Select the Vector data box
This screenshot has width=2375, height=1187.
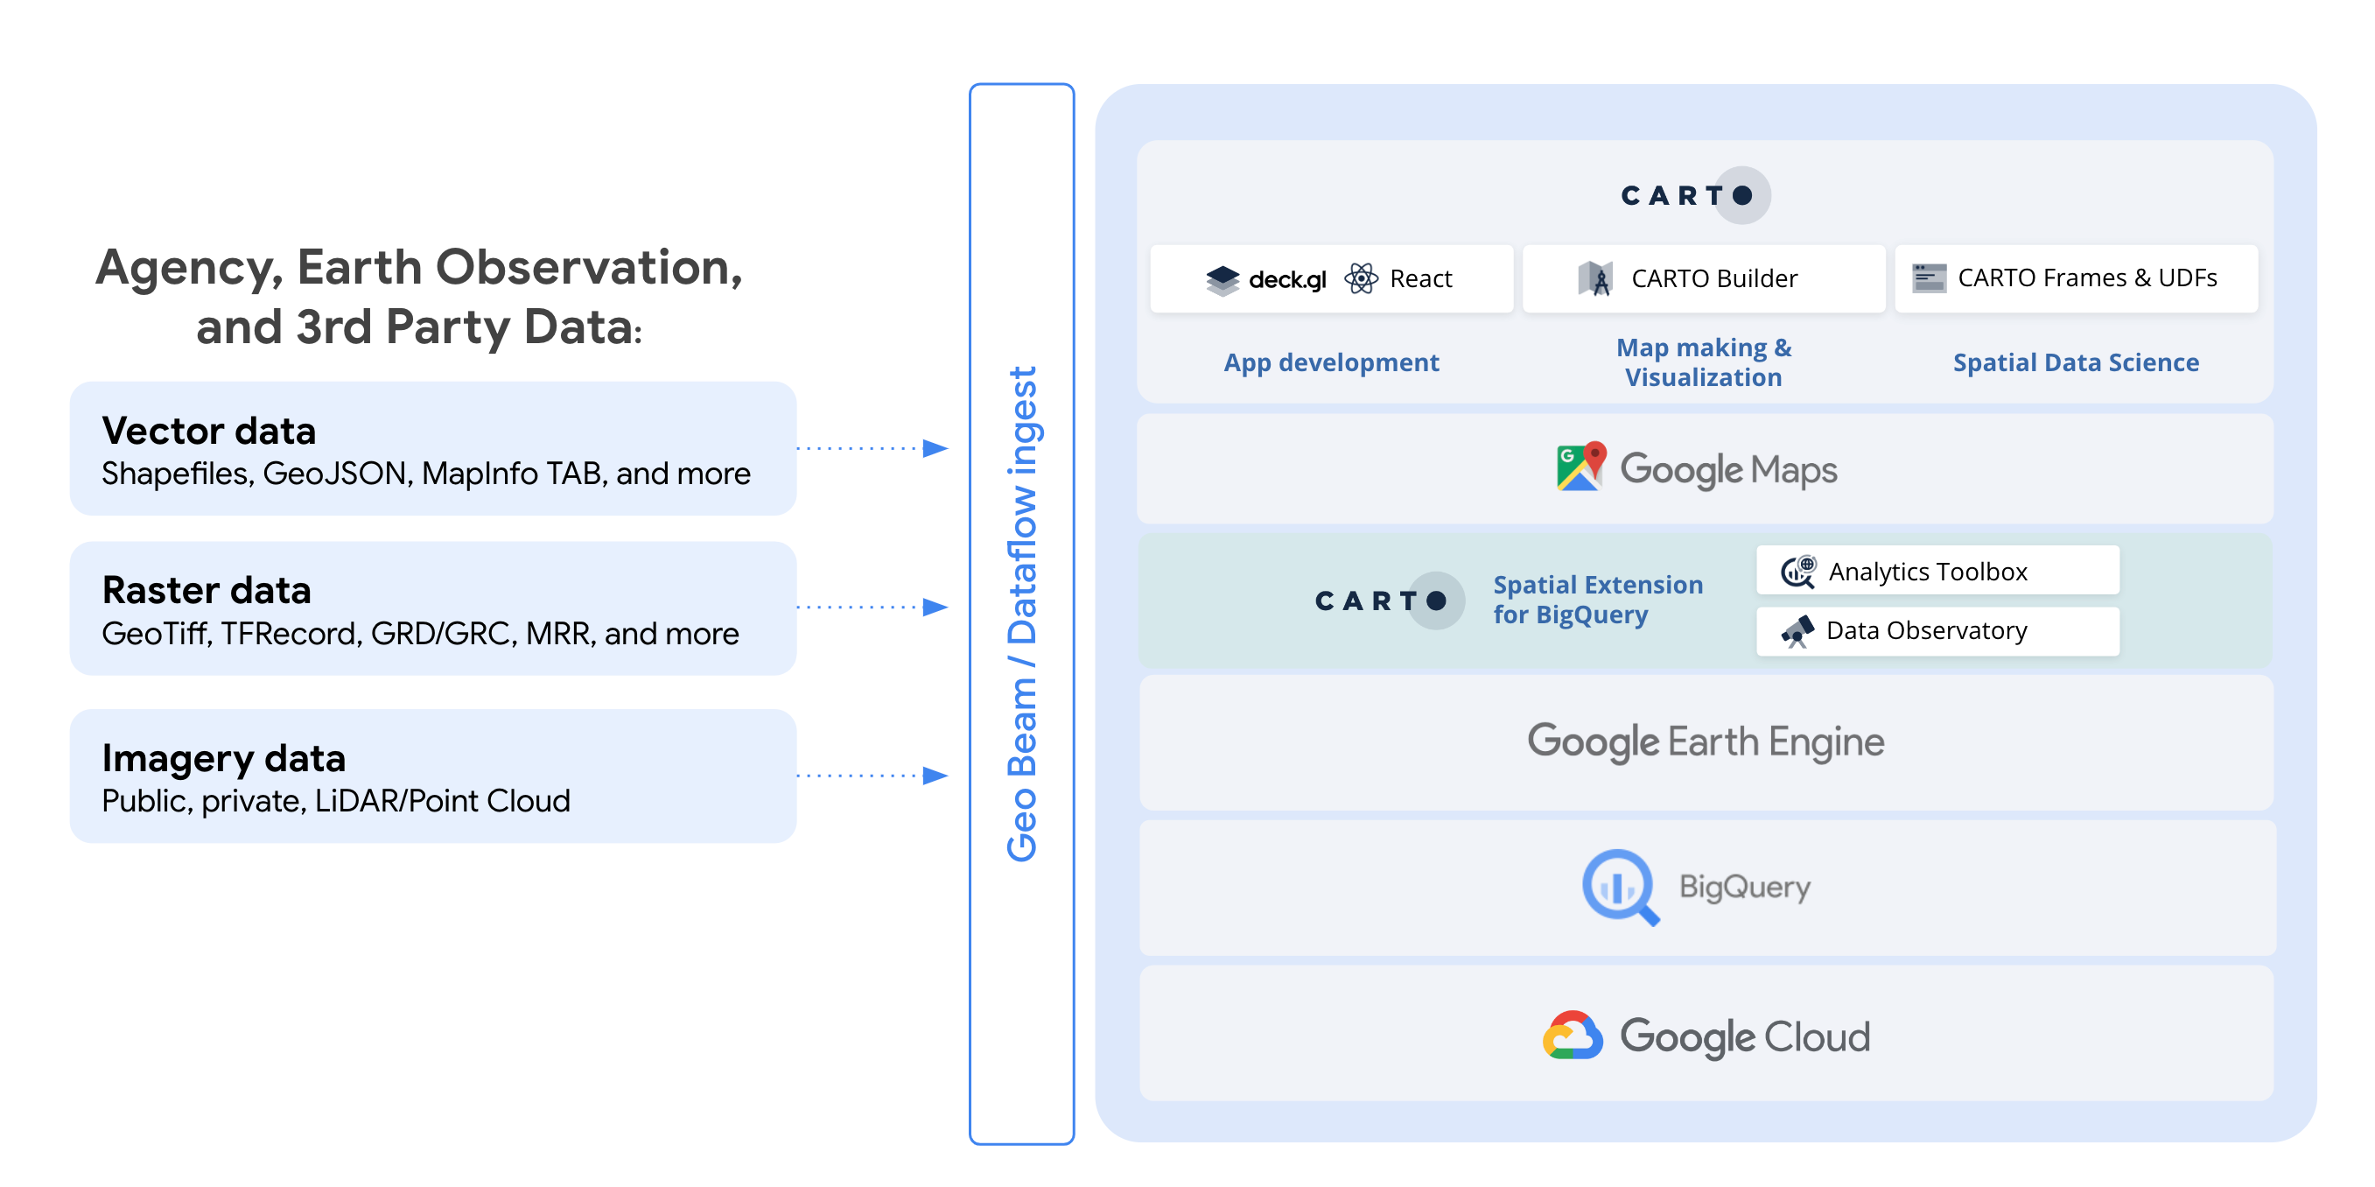coord(432,449)
